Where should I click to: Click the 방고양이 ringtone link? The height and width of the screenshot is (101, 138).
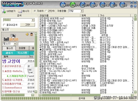11,61
